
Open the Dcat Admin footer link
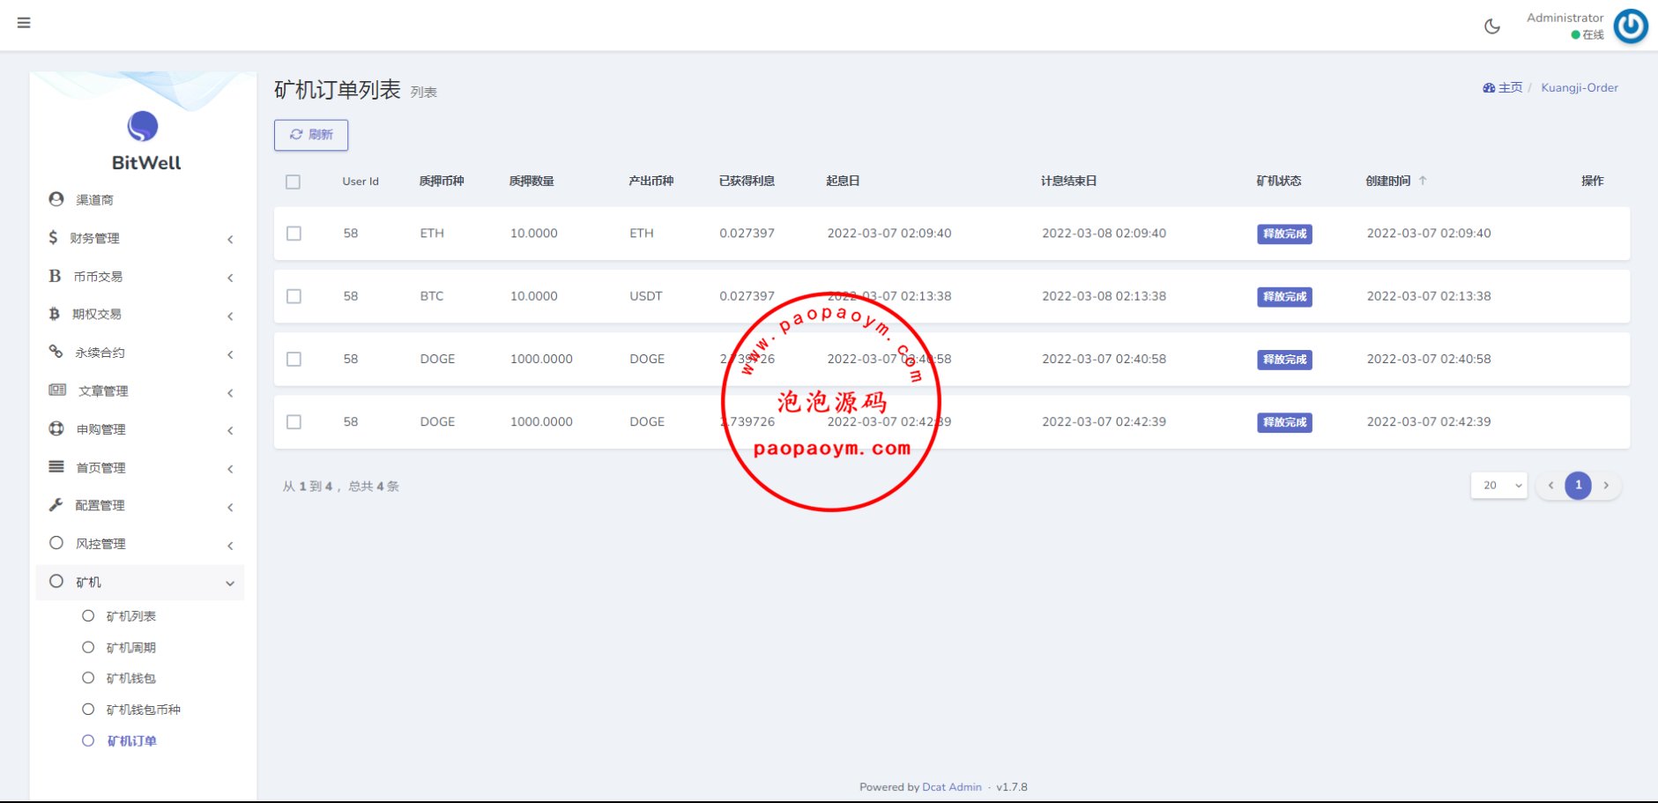point(951,787)
